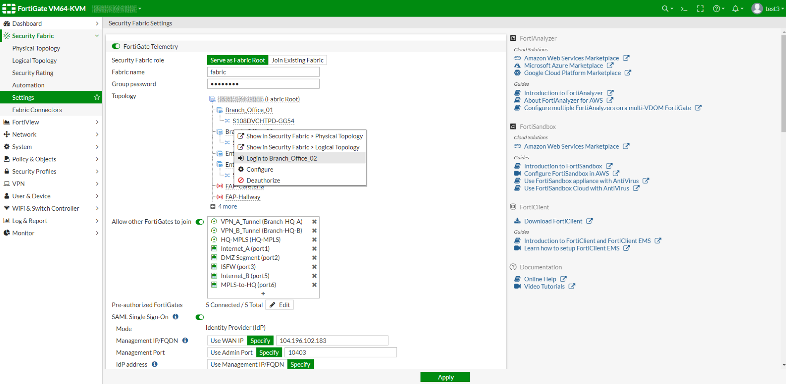786x384 pixels.
Task: Click the FortiGate logo icon
Action: click(9, 8)
